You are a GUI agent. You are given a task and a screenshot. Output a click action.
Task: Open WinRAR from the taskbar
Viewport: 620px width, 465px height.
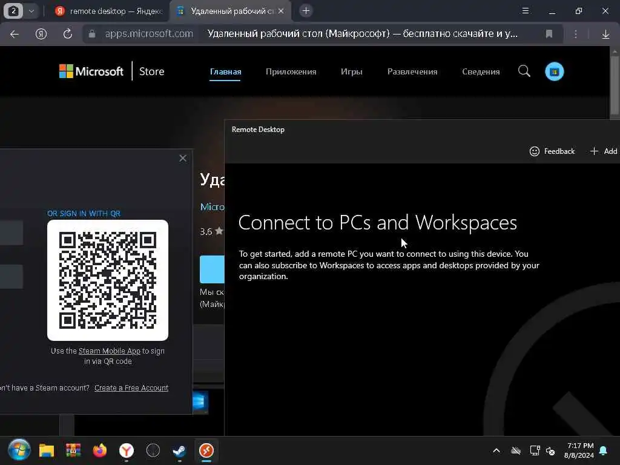[73, 450]
